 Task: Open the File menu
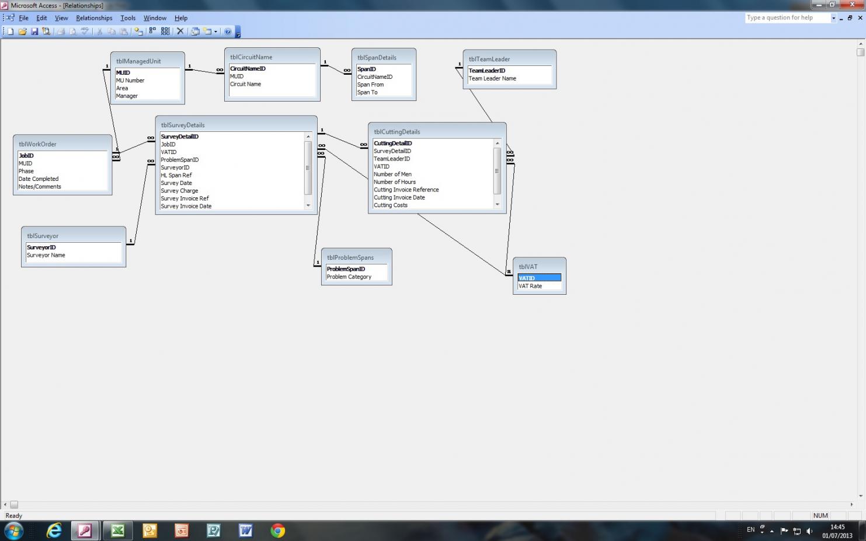tap(23, 18)
